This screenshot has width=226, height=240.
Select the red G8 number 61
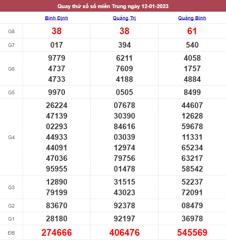pos(192,31)
